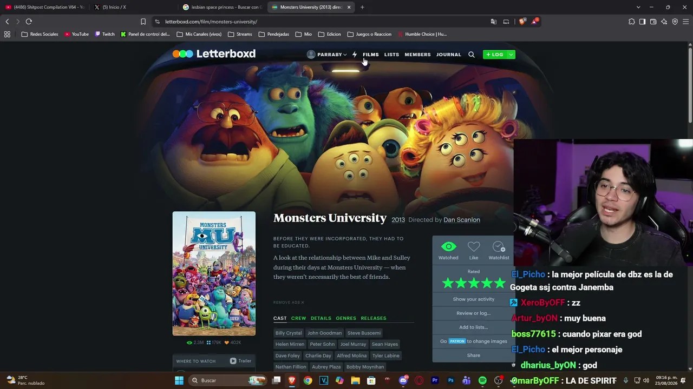This screenshot has width=693, height=389.
Task: Open the translate page icon in address bar
Action: coord(493,22)
